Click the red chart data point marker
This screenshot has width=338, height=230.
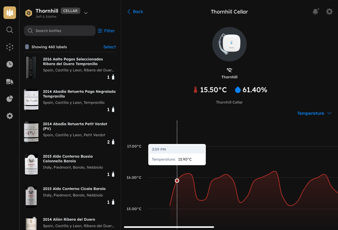(x=177, y=181)
